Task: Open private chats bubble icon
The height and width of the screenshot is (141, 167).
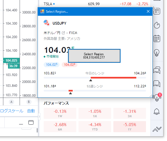Action: click(157, 84)
